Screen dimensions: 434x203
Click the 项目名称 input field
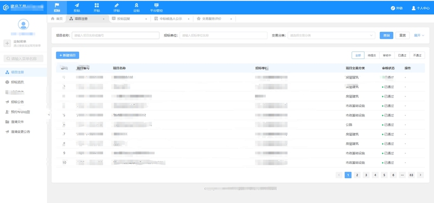[x=116, y=35]
